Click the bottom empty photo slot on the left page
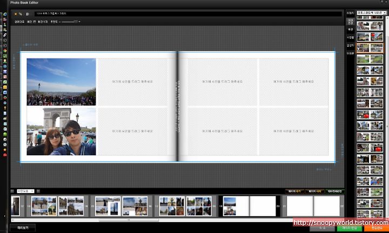Screen dimensions: 389x233 (x=132, y=131)
